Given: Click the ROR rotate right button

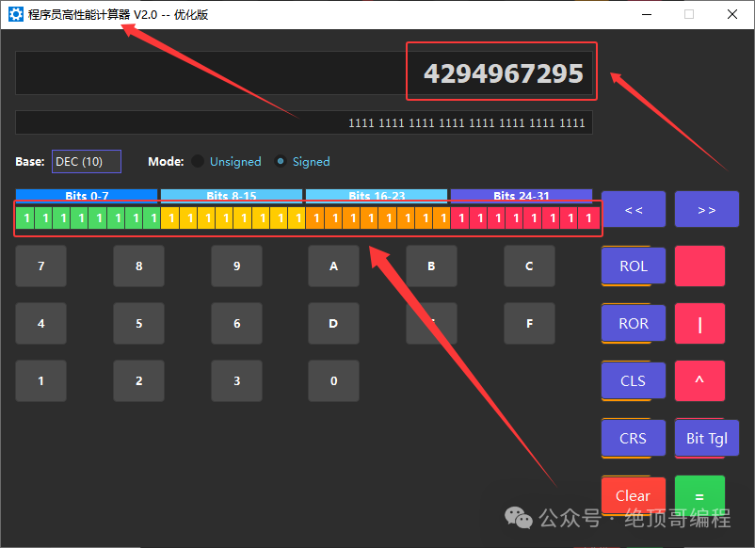Looking at the screenshot, I should 634,323.
